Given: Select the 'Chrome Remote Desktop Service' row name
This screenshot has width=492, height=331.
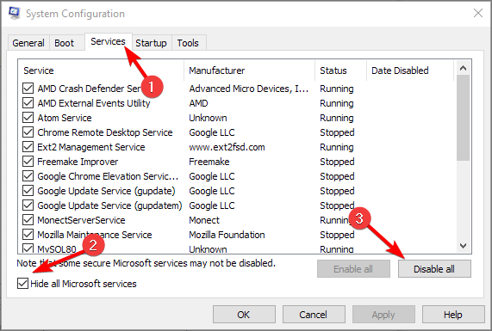Looking at the screenshot, I should click(x=105, y=132).
